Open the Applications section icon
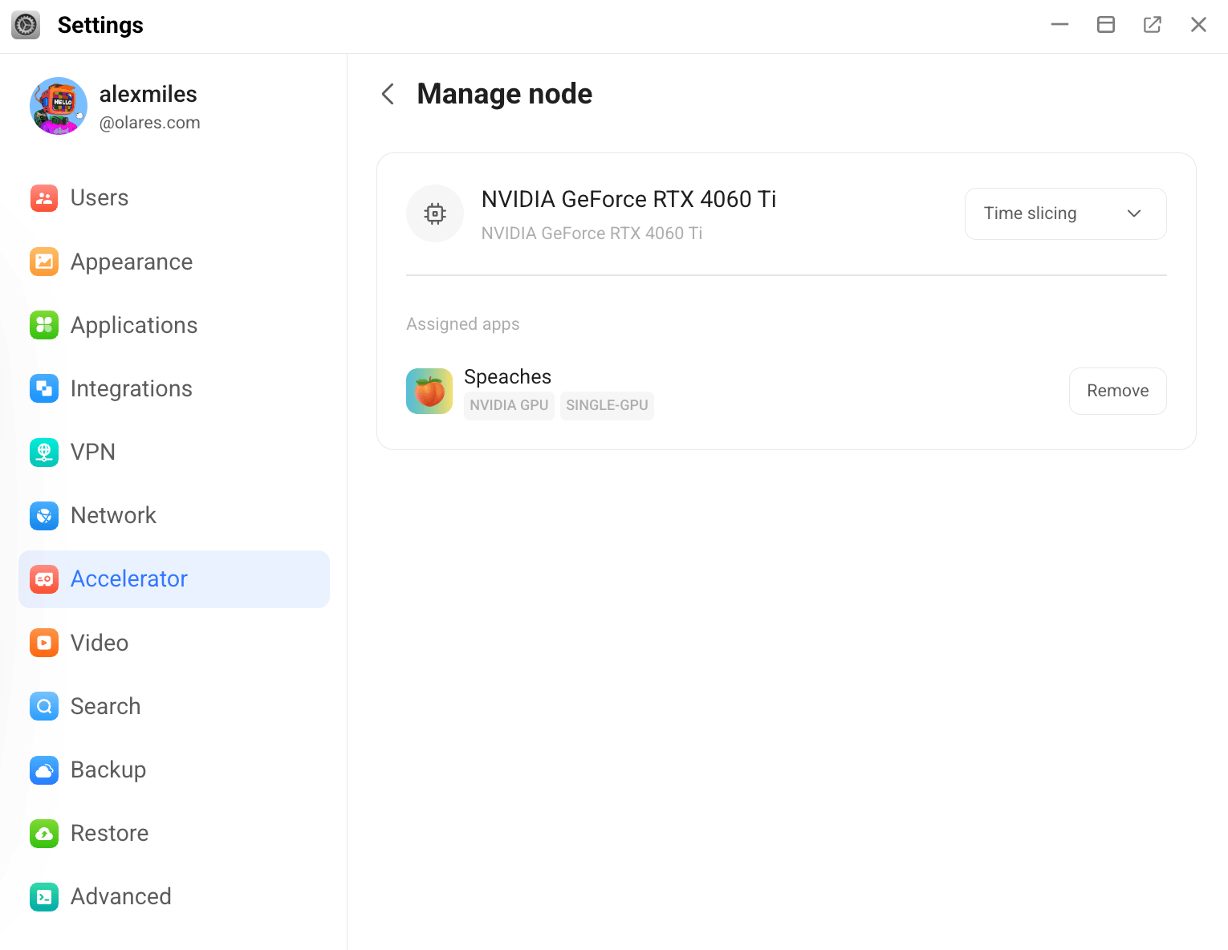 tap(44, 325)
